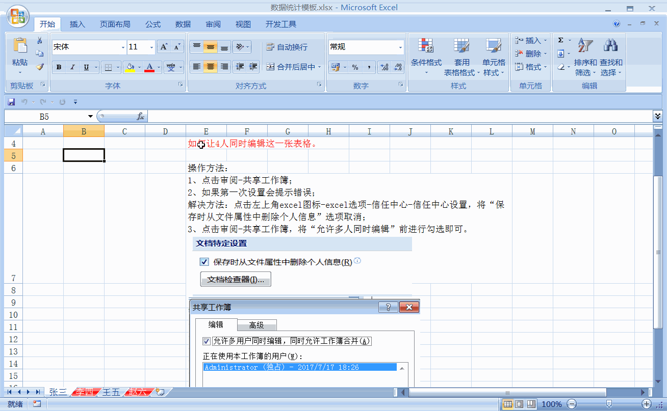This screenshot has width=667, height=411.
Task: Apply the red font color
Action: (149, 67)
